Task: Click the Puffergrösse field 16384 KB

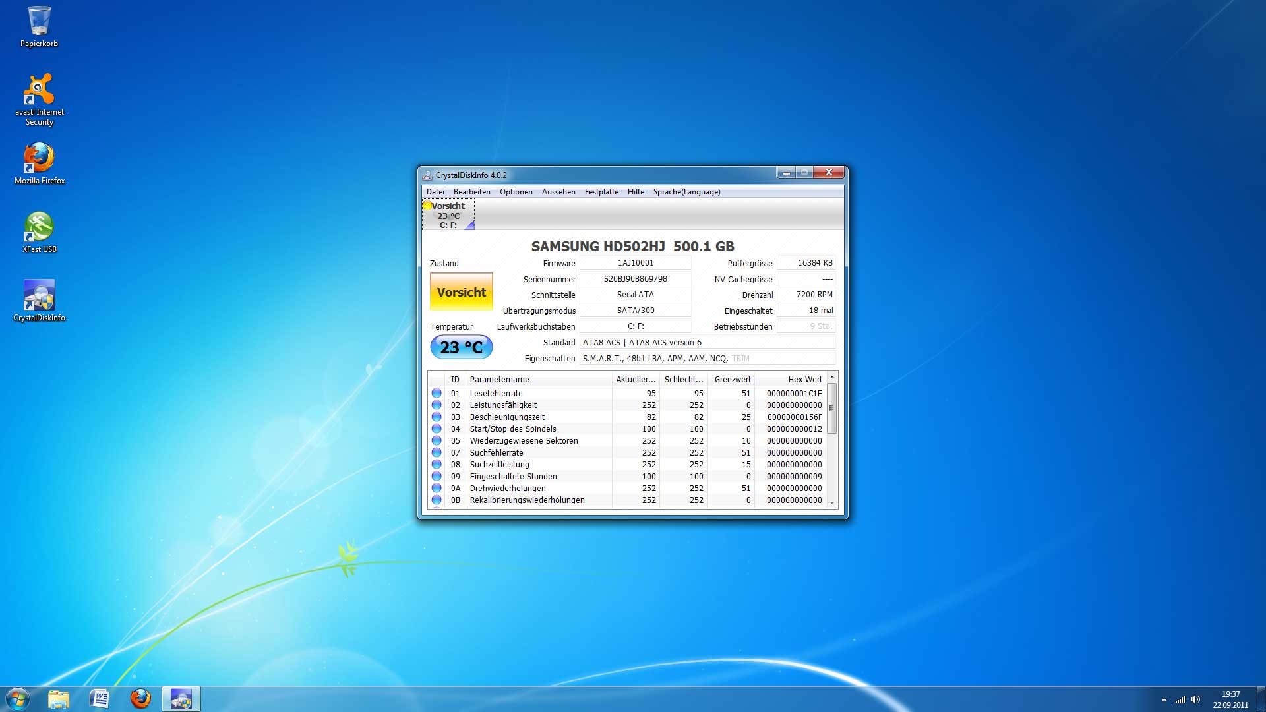Action: 806,263
